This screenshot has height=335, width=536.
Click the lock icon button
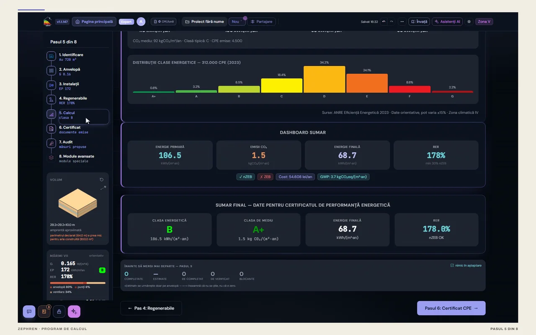(59, 312)
